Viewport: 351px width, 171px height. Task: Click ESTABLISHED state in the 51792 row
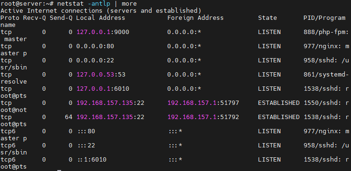(x=279, y=117)
